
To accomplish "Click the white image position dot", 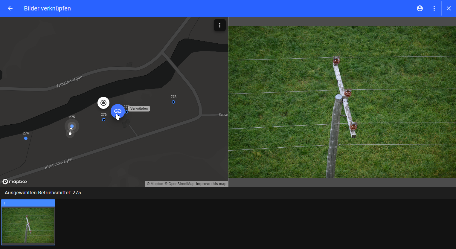I will (x=70, y=134).
